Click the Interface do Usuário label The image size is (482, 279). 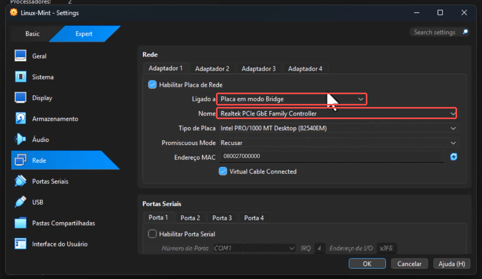[x=60, y=244]
